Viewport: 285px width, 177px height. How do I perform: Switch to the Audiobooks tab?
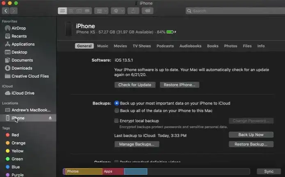pyautogui.click(x=190, y=46)
